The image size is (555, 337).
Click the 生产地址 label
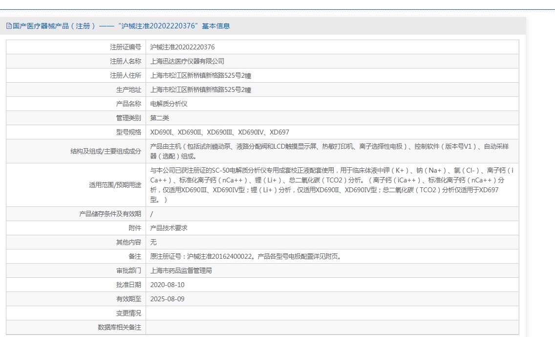[128, 90]
